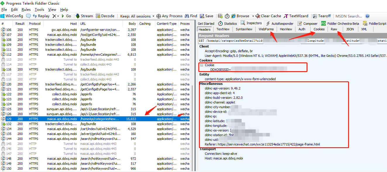
Task: Switch to Statistics tab
Action: 227,24
